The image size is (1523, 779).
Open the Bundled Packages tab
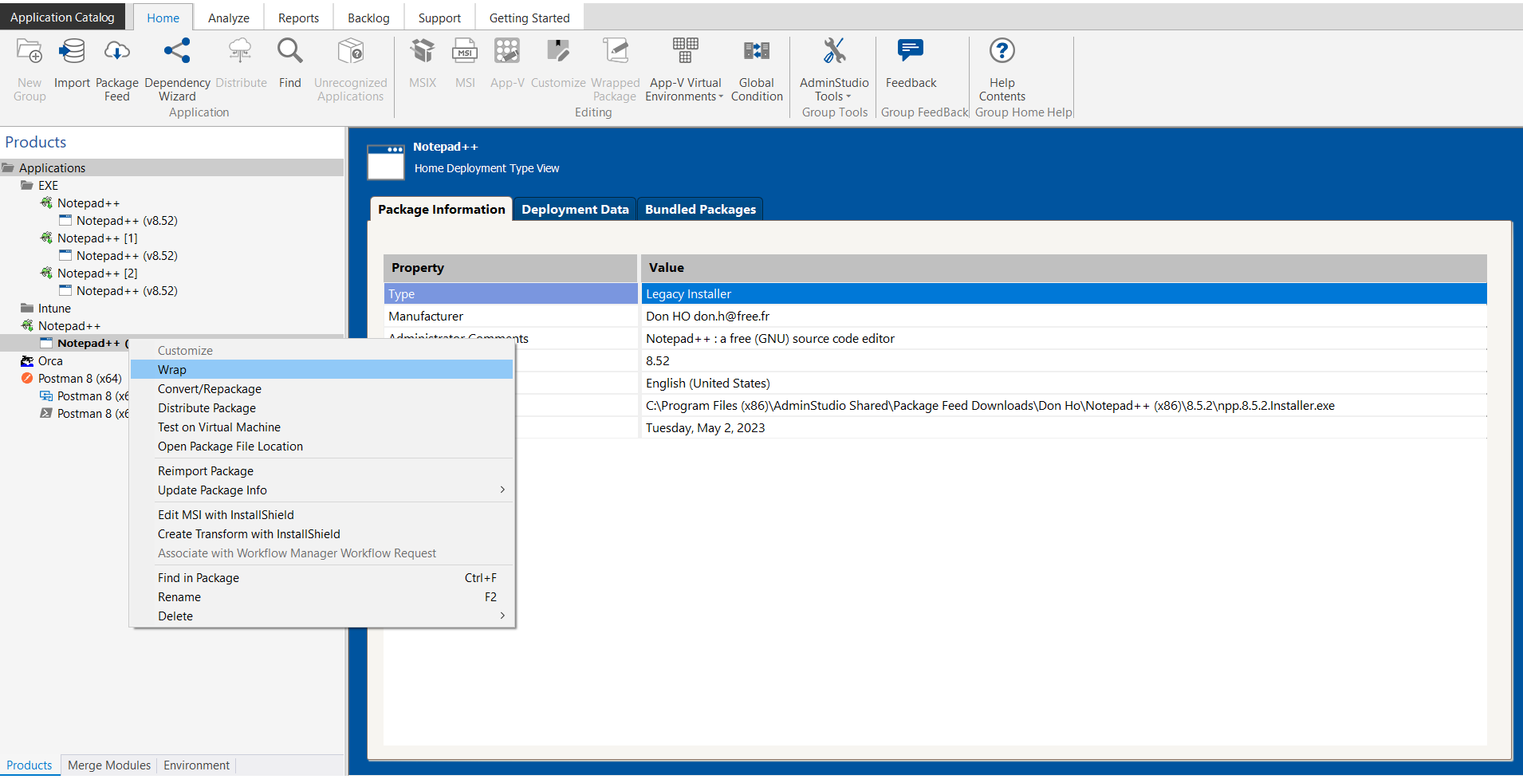click(x=700, y=210)
